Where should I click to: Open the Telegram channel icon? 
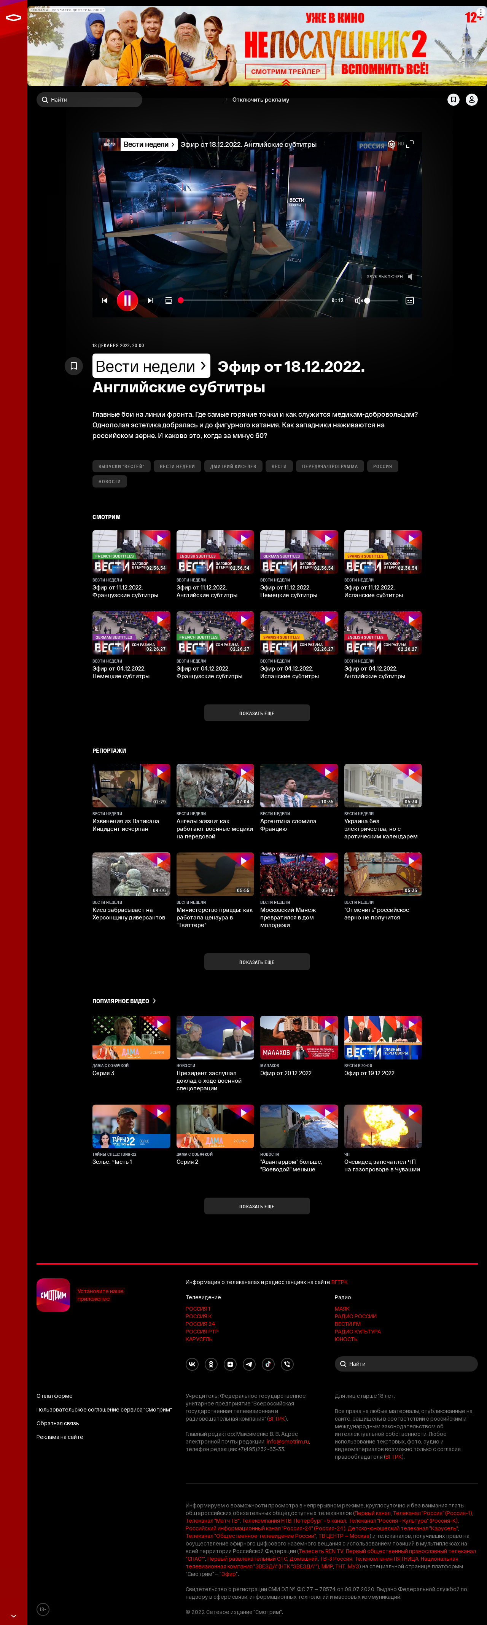coord(249,1364)
